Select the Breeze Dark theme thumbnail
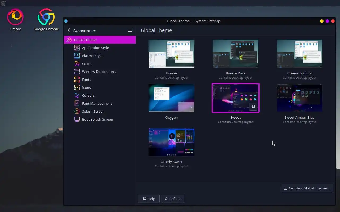This screenshot has width=340, height=212. click(236, 54)
